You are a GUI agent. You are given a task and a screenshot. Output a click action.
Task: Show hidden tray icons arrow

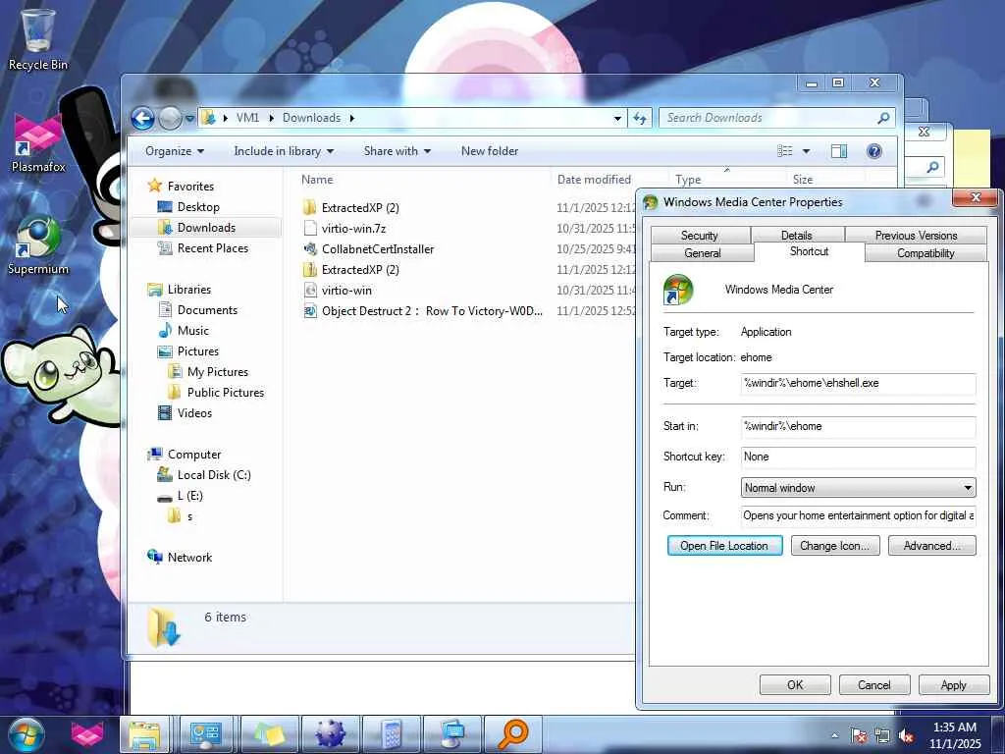pyautogui.click(x=834, y=735)
